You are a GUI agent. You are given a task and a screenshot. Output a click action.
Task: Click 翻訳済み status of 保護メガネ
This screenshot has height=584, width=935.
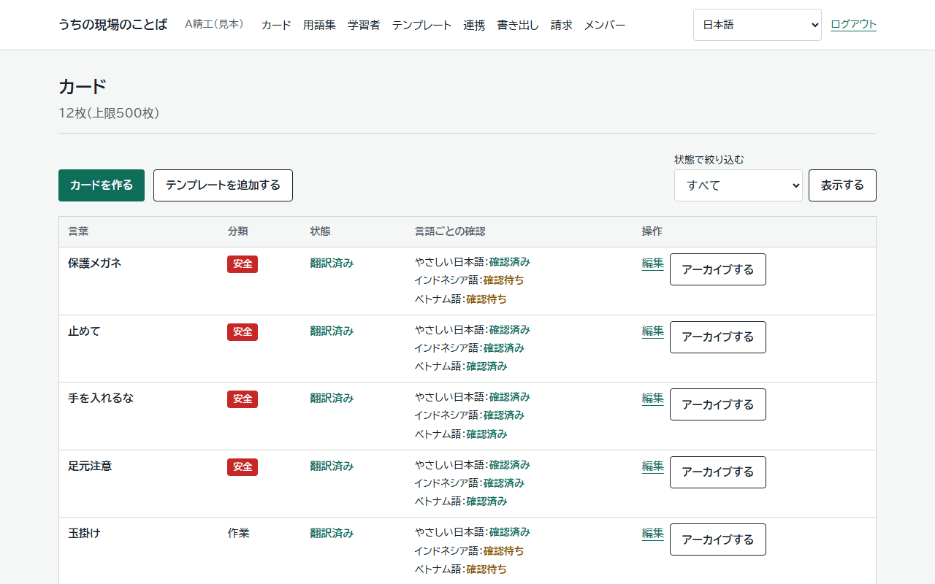click(x=332, y=264)
